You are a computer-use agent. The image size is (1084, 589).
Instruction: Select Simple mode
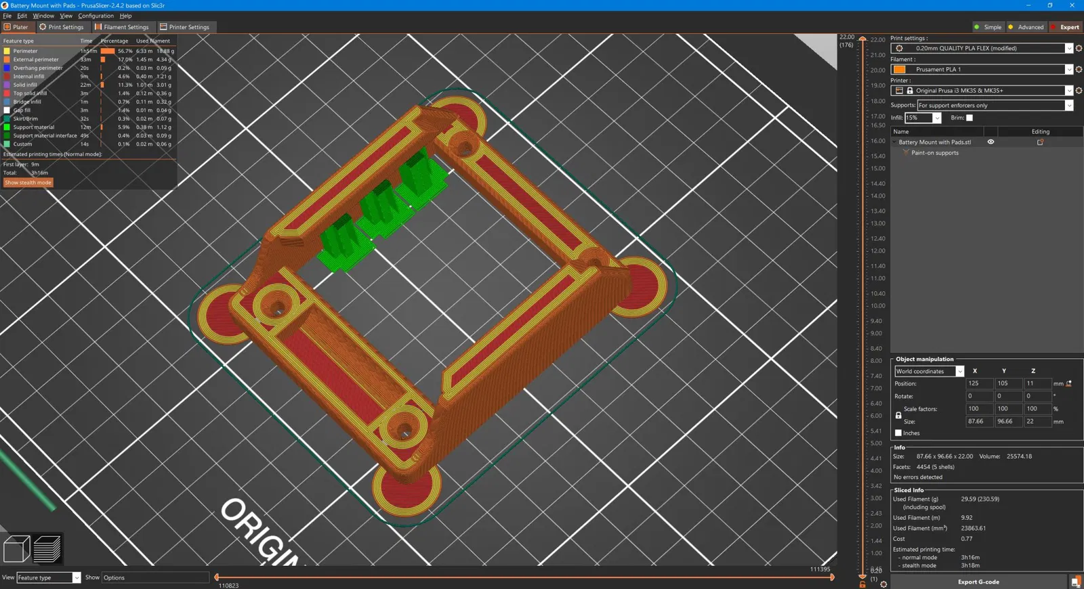[988, 27]
